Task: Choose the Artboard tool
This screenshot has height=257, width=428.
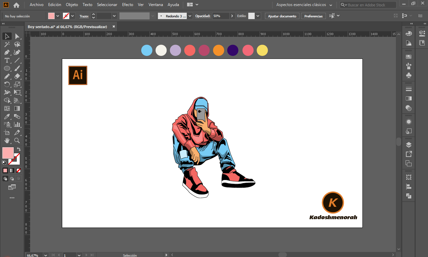Action: click(x=7, y=133)
